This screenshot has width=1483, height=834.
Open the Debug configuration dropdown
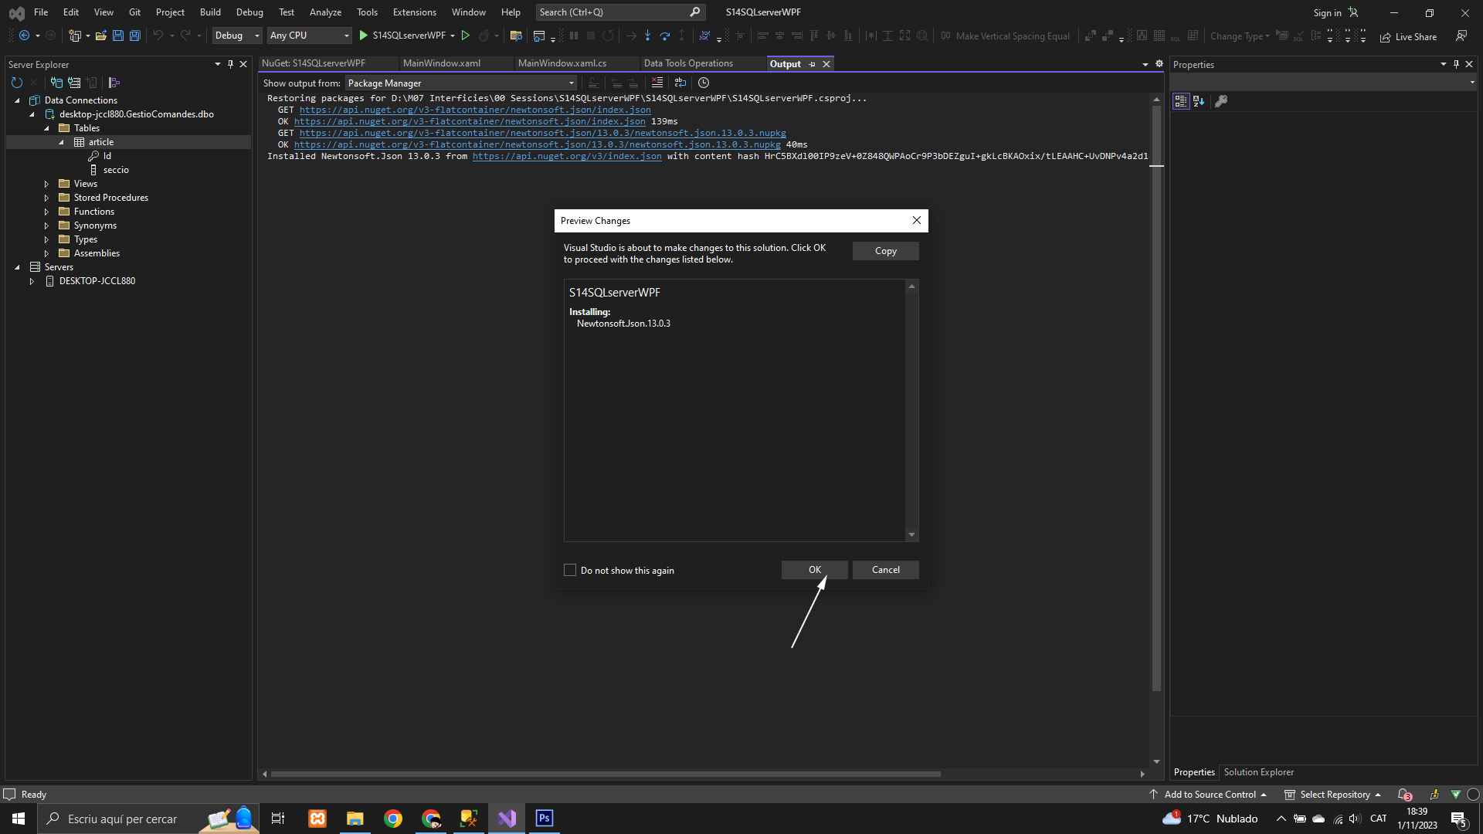(x=237, y=36)
